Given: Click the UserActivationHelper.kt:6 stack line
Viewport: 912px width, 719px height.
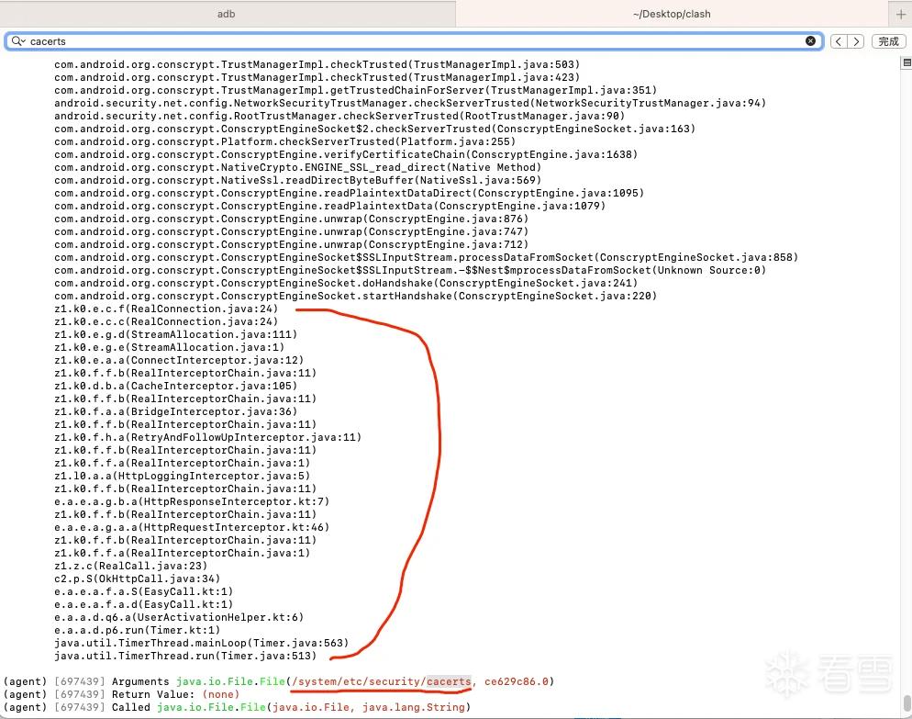Looking at the screenshot, I should click(x=179, y=617).
